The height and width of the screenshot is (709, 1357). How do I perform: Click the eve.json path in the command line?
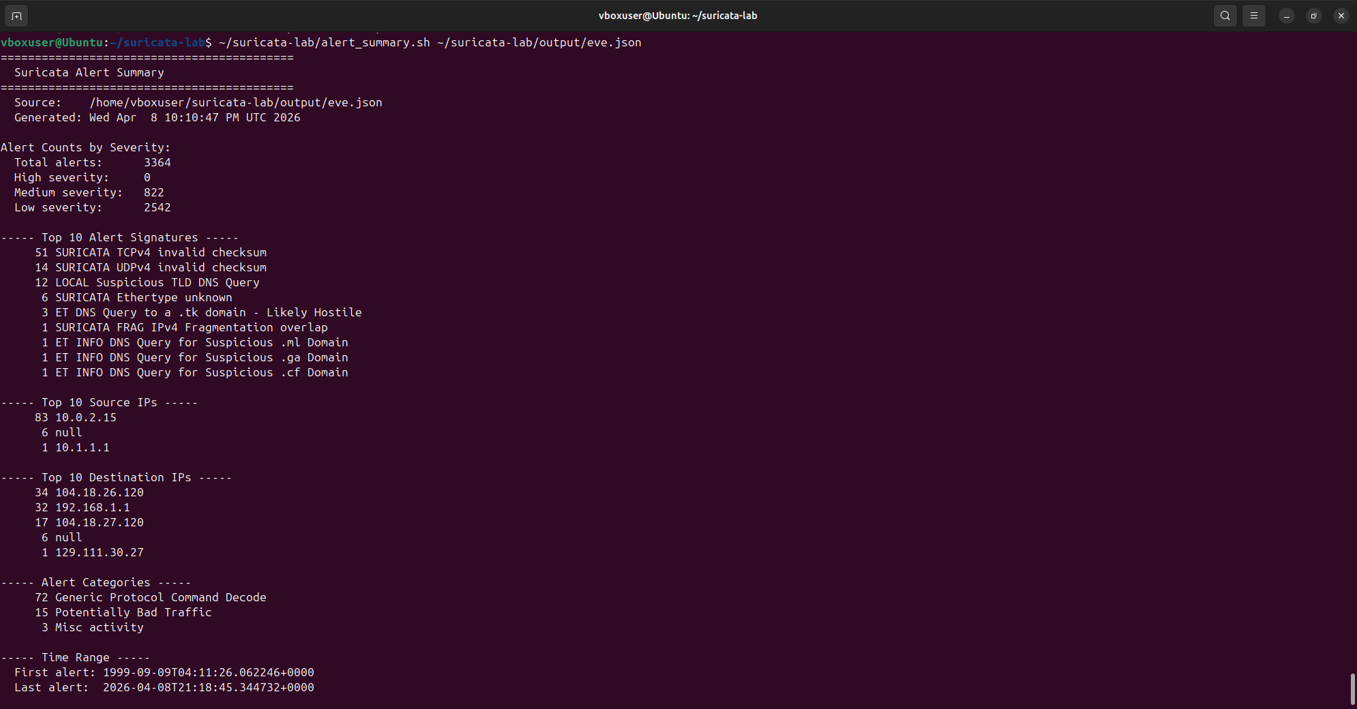(x=539, y=42)
